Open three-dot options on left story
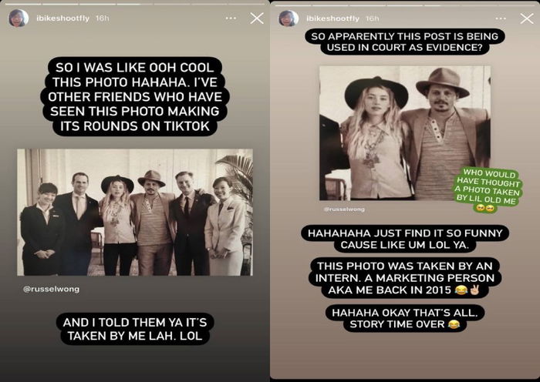The width and height of the screenshot is (540, 382). pyautogui.click(x=231, y=18)
